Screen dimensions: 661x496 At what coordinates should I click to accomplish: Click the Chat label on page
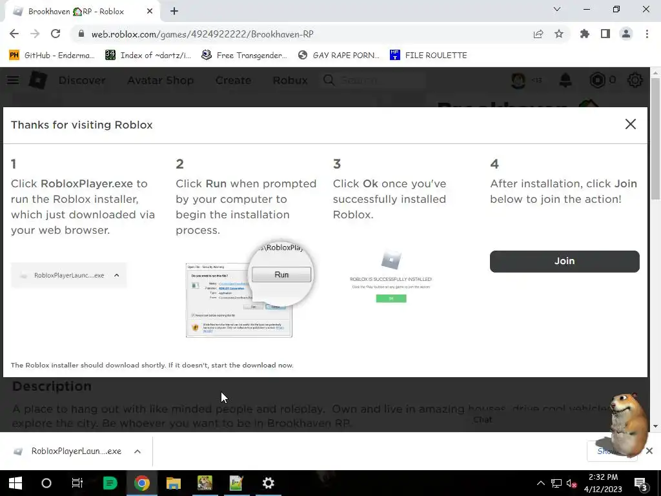pos(482,420)
